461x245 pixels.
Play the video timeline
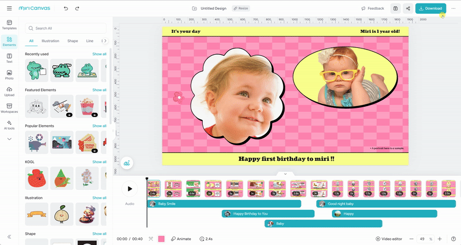pos(130,189)
